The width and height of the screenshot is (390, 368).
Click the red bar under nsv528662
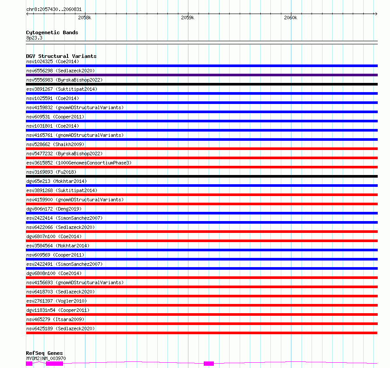click(x=202, y=149)
